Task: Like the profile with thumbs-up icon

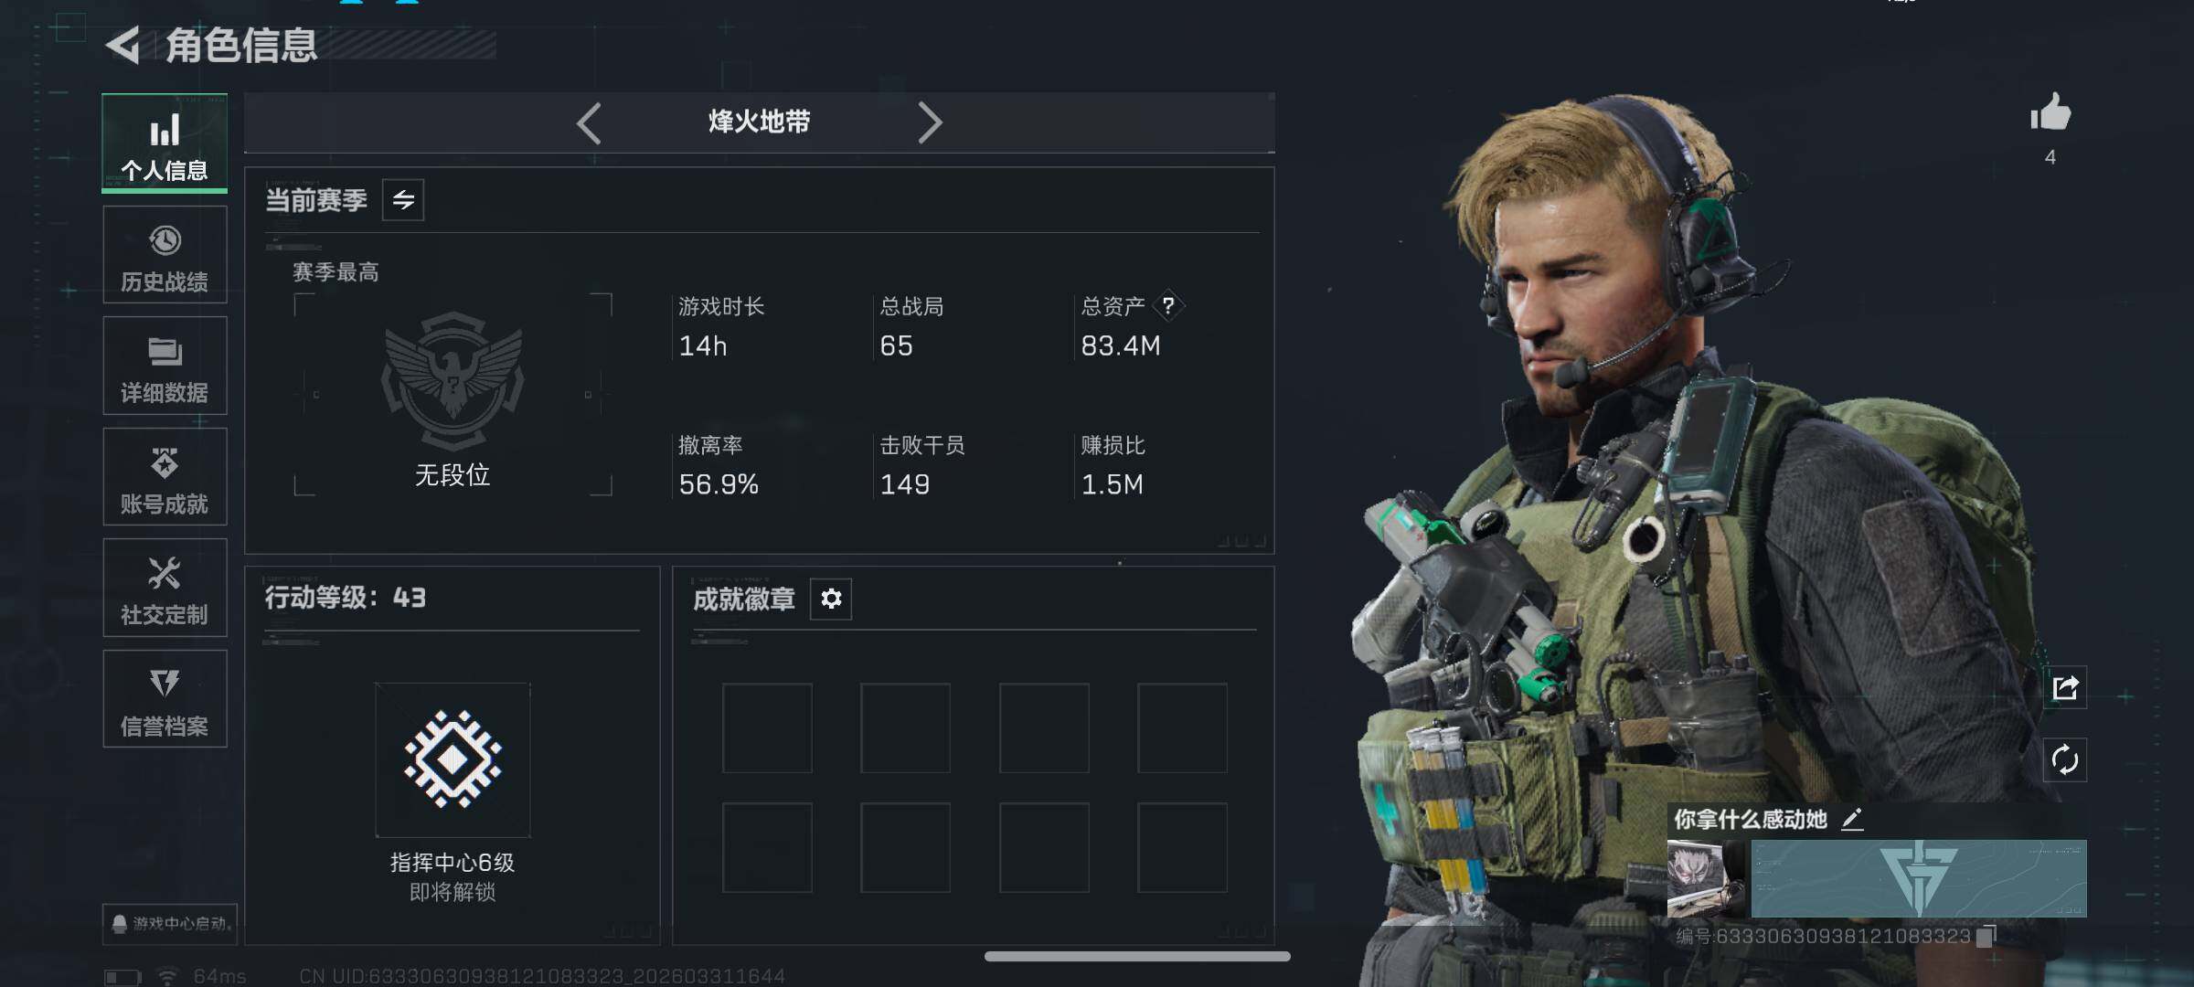Action: pos(2050,114)
